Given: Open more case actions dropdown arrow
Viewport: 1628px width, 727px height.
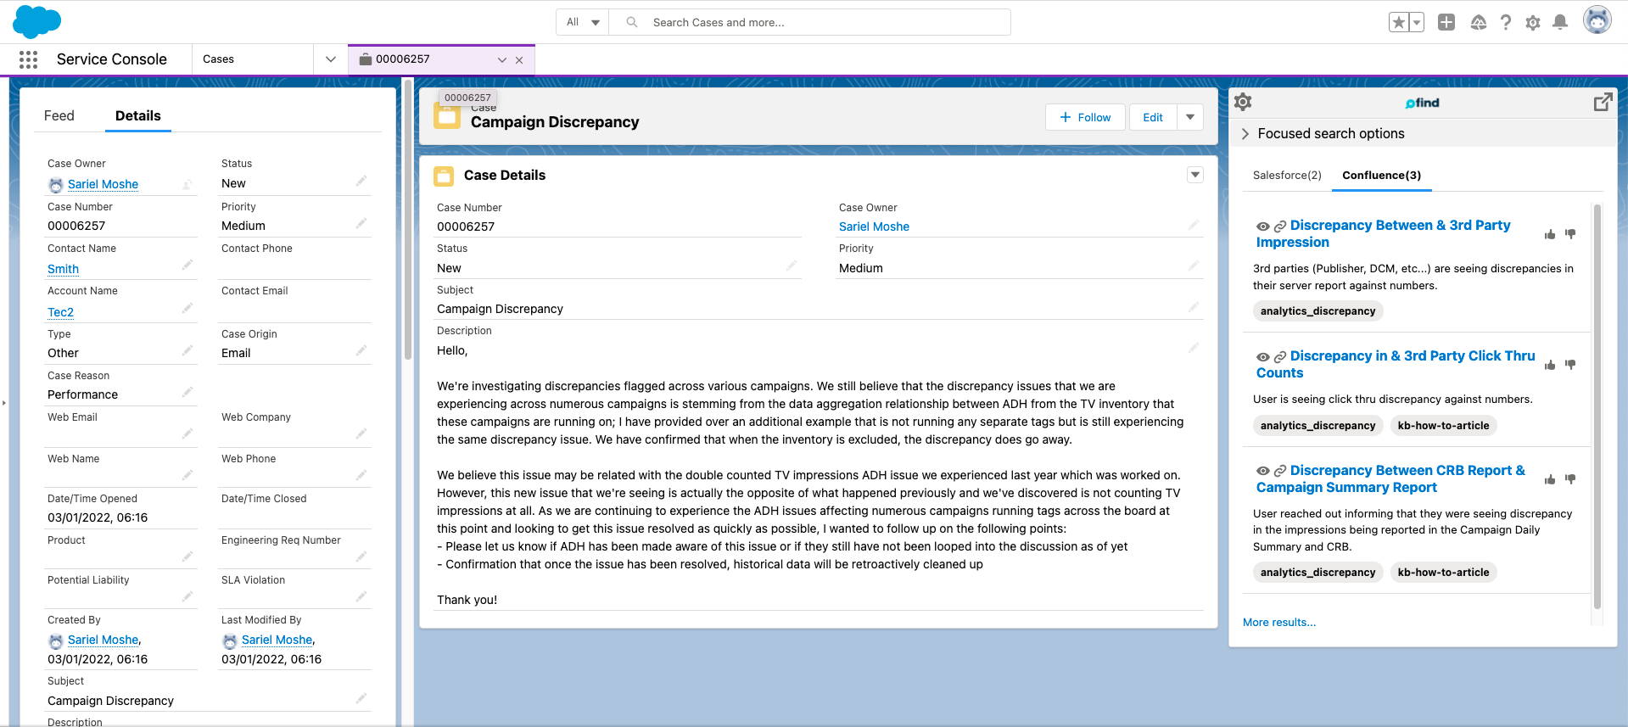Looking at the screenshot, I should pyautogui.click(x=1190, y=117).
